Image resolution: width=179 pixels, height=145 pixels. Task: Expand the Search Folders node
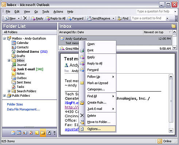[x=9, y=91]
